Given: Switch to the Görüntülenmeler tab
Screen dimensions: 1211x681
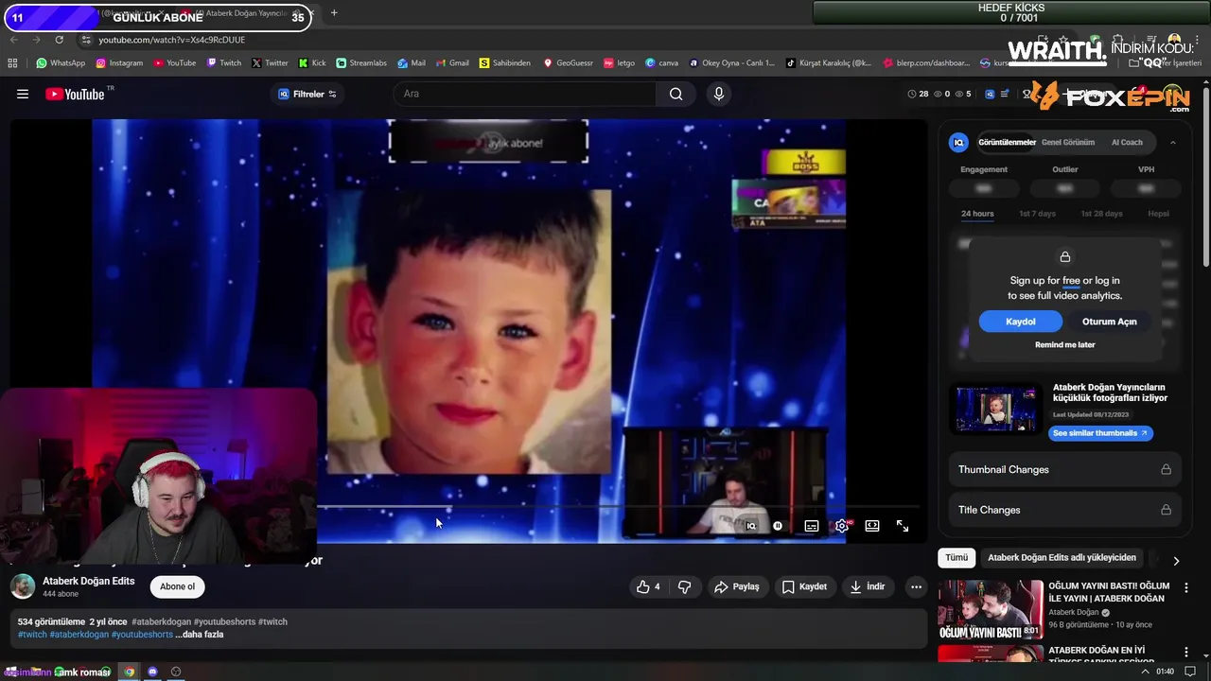Looking at the screenshot, I should tap(1007, 142).
